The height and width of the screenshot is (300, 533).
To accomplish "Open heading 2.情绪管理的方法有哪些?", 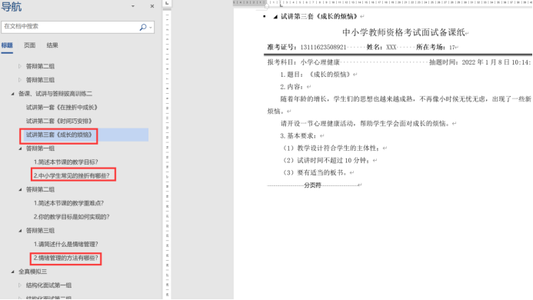I will [65, 258].
